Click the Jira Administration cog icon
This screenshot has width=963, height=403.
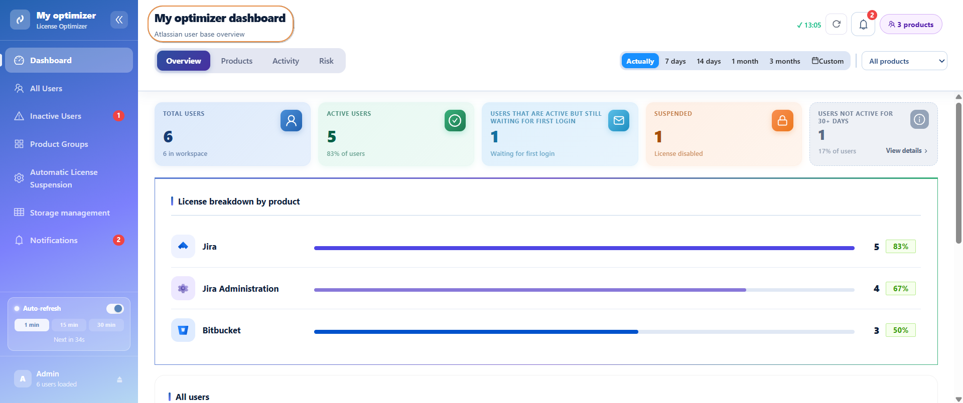click(183, 288)
